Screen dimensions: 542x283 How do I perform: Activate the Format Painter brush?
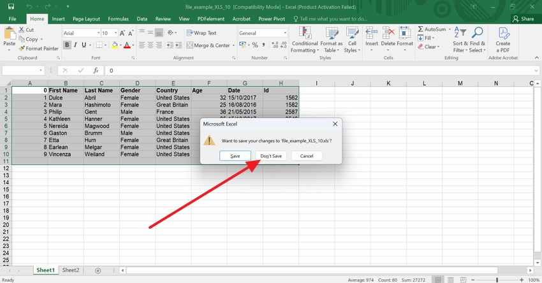(x=22, y=48)
